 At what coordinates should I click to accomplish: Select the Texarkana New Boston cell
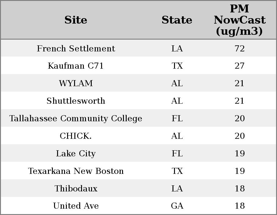(x=76, y=171)
